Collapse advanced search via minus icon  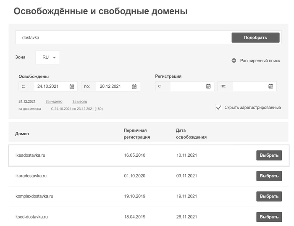coord(234,60)
